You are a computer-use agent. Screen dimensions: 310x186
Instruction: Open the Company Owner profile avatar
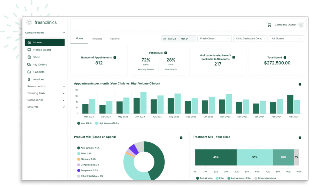click(301, 25)
